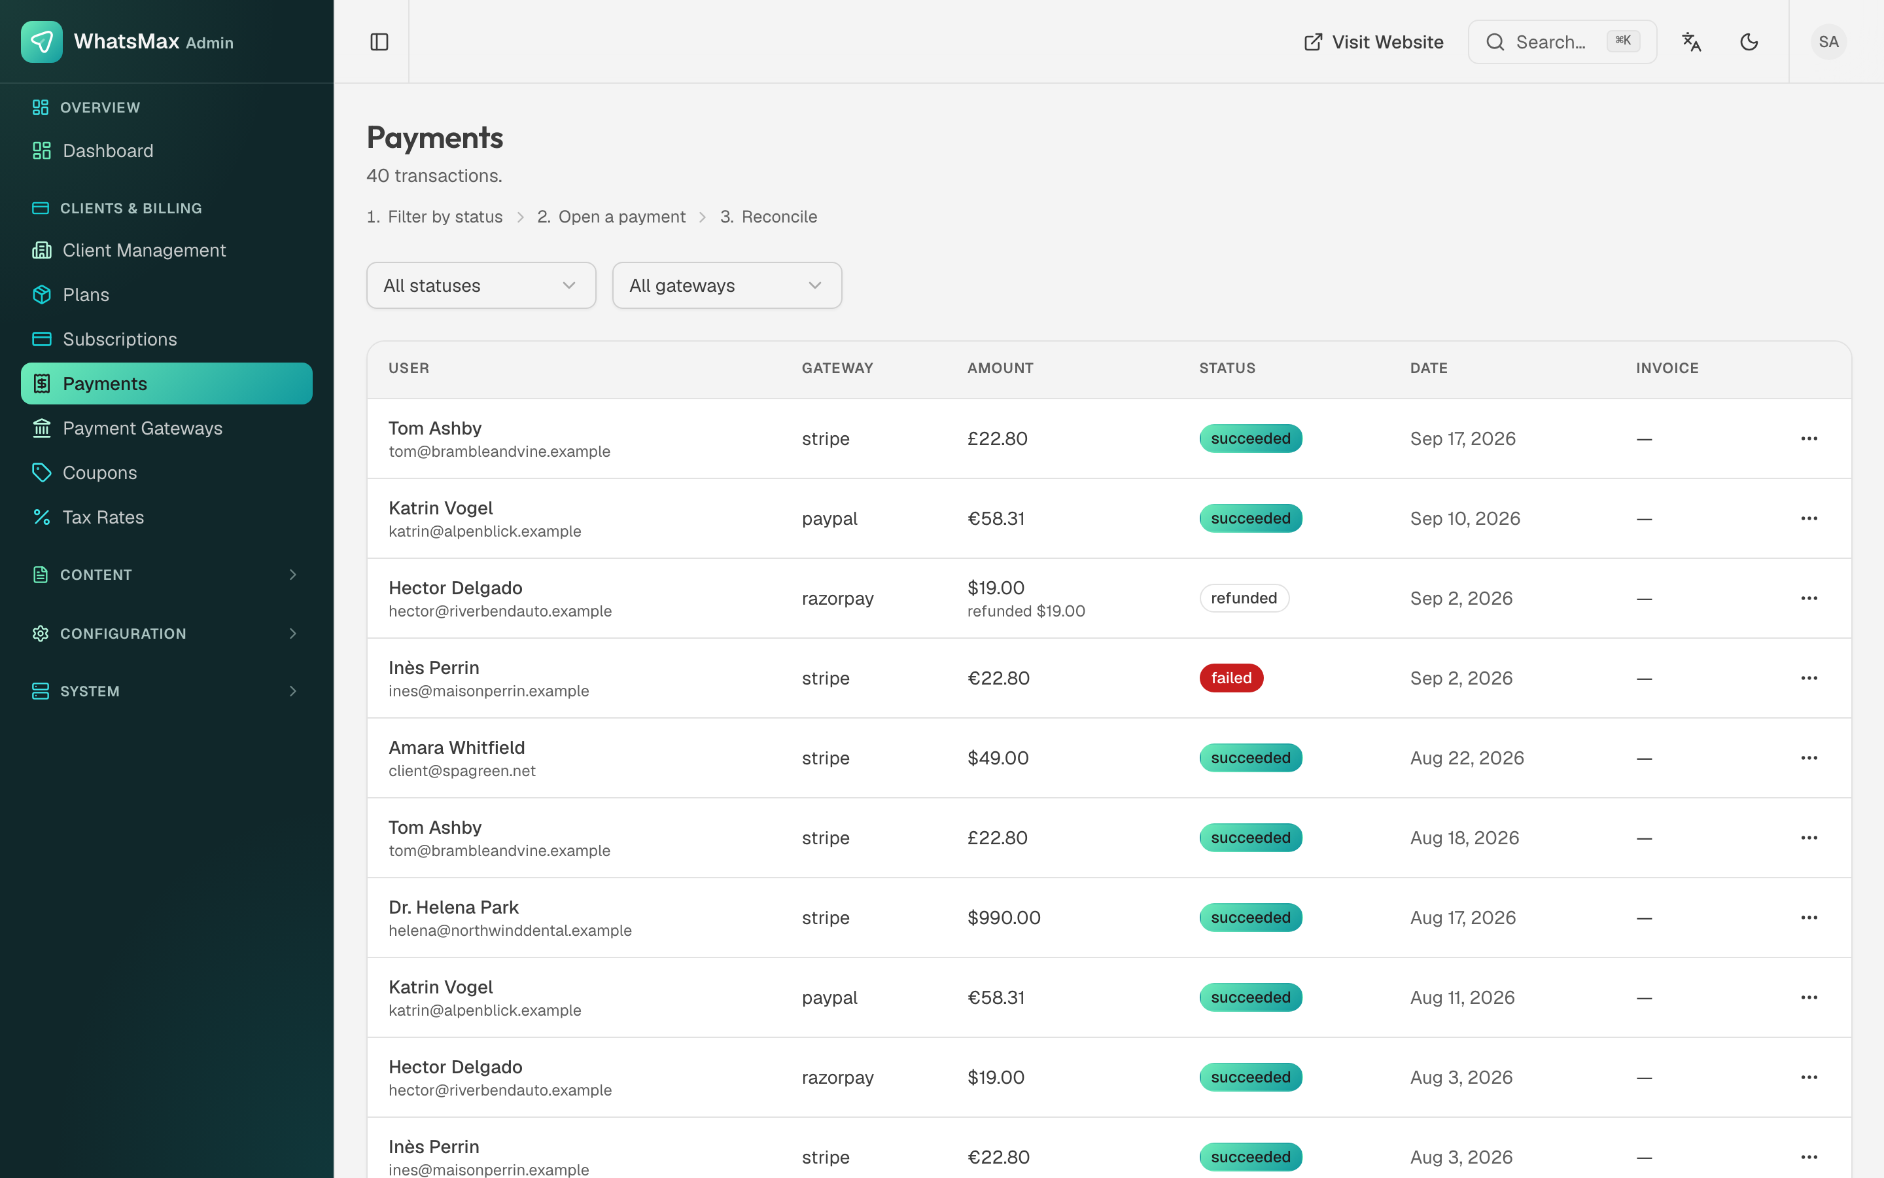Image resolution: width=1884 pixels, height=1178 pixels.
Task: Select tom@brambleandvine.example on Sep 17 row
Action: click(499, 452)
